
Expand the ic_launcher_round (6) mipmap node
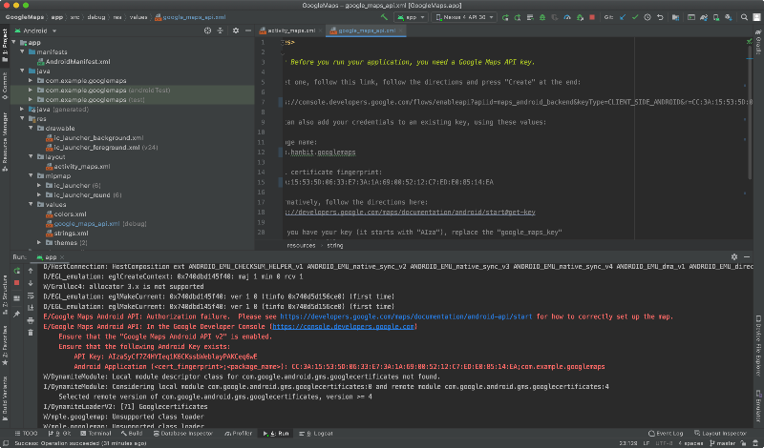click(x=39, y=194)
